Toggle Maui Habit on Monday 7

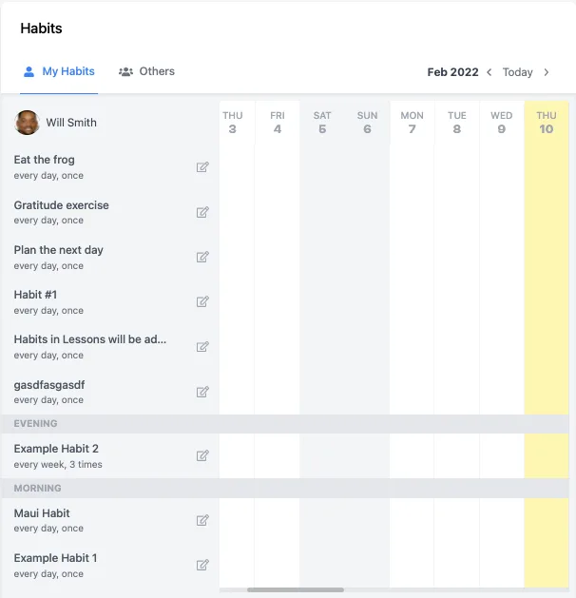[x=412, y=520]
